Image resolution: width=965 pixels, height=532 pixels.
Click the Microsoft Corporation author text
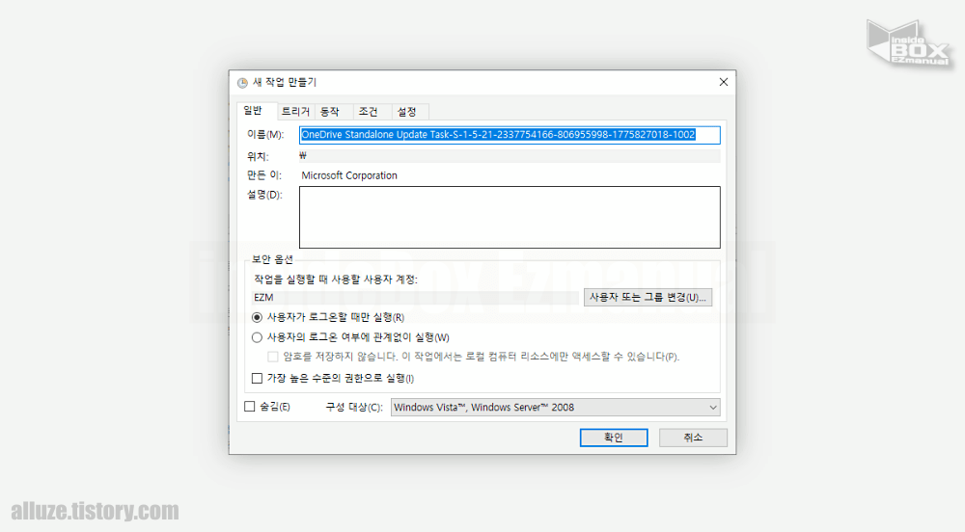[349, 175]
